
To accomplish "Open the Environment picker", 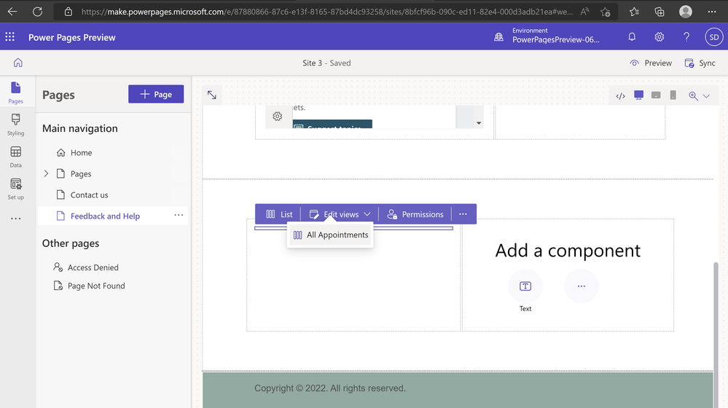I will click(x=547, y=36).
